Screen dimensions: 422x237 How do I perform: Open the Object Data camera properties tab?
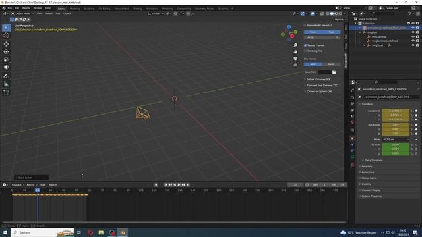pyautogui.click(x=352, y=157)
